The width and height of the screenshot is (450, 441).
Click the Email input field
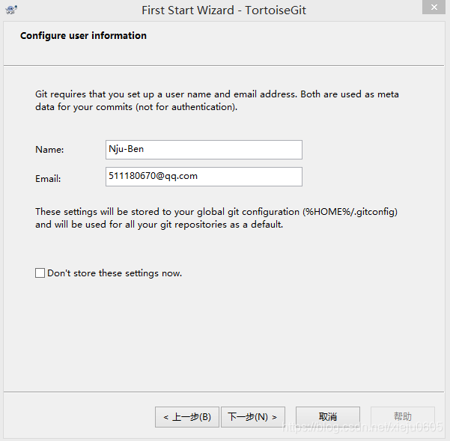pyautogui.click(x=204, y=177)
